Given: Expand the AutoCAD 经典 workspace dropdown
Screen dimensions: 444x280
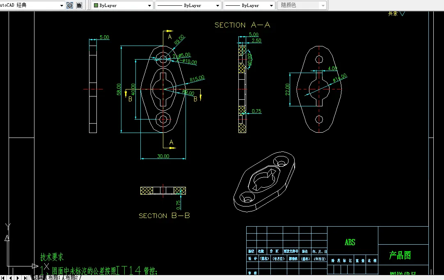Looking at the screenshot, I should [x=62, y=5].
